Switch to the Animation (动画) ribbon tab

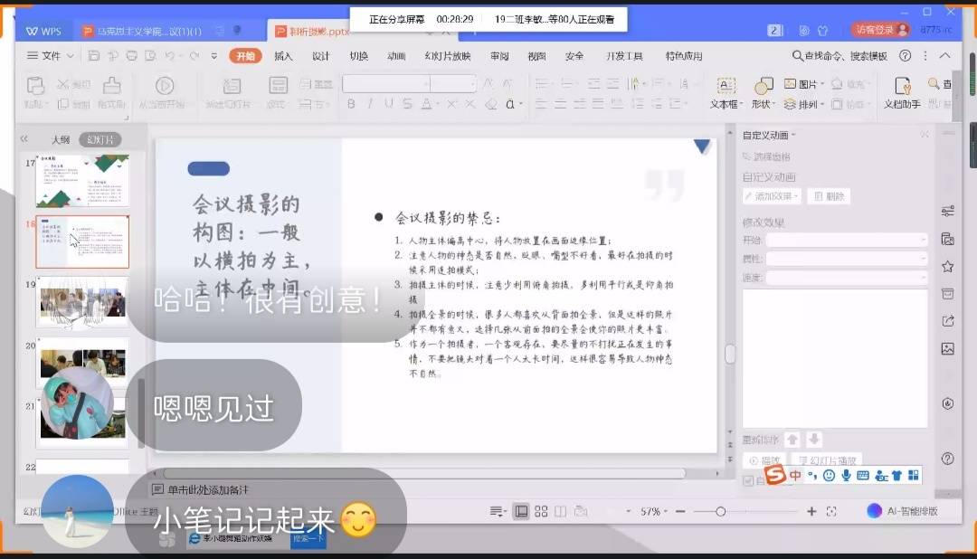tap(396, 56)
